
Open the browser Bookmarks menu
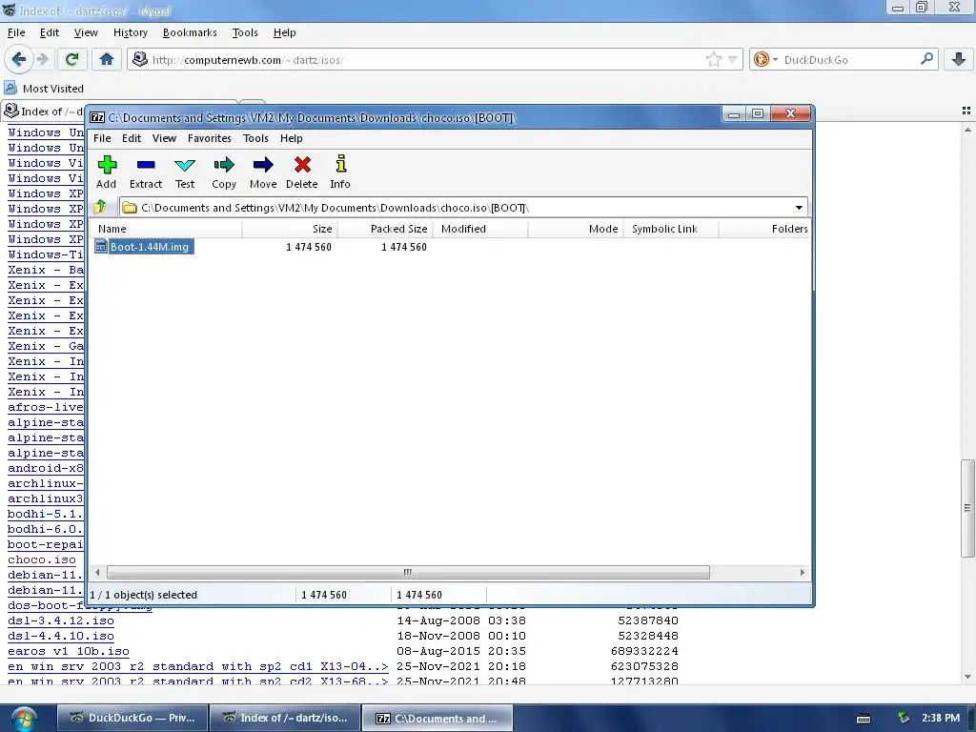[x=190, y=32]
